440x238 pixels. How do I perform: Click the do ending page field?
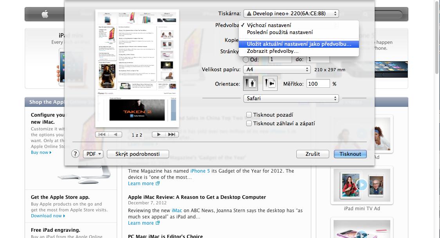(x=318, y=59)
